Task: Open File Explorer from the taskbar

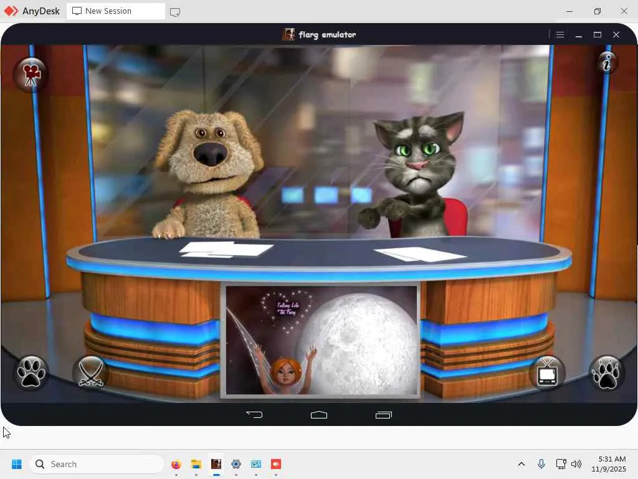Action: click(x=196, y=464)
